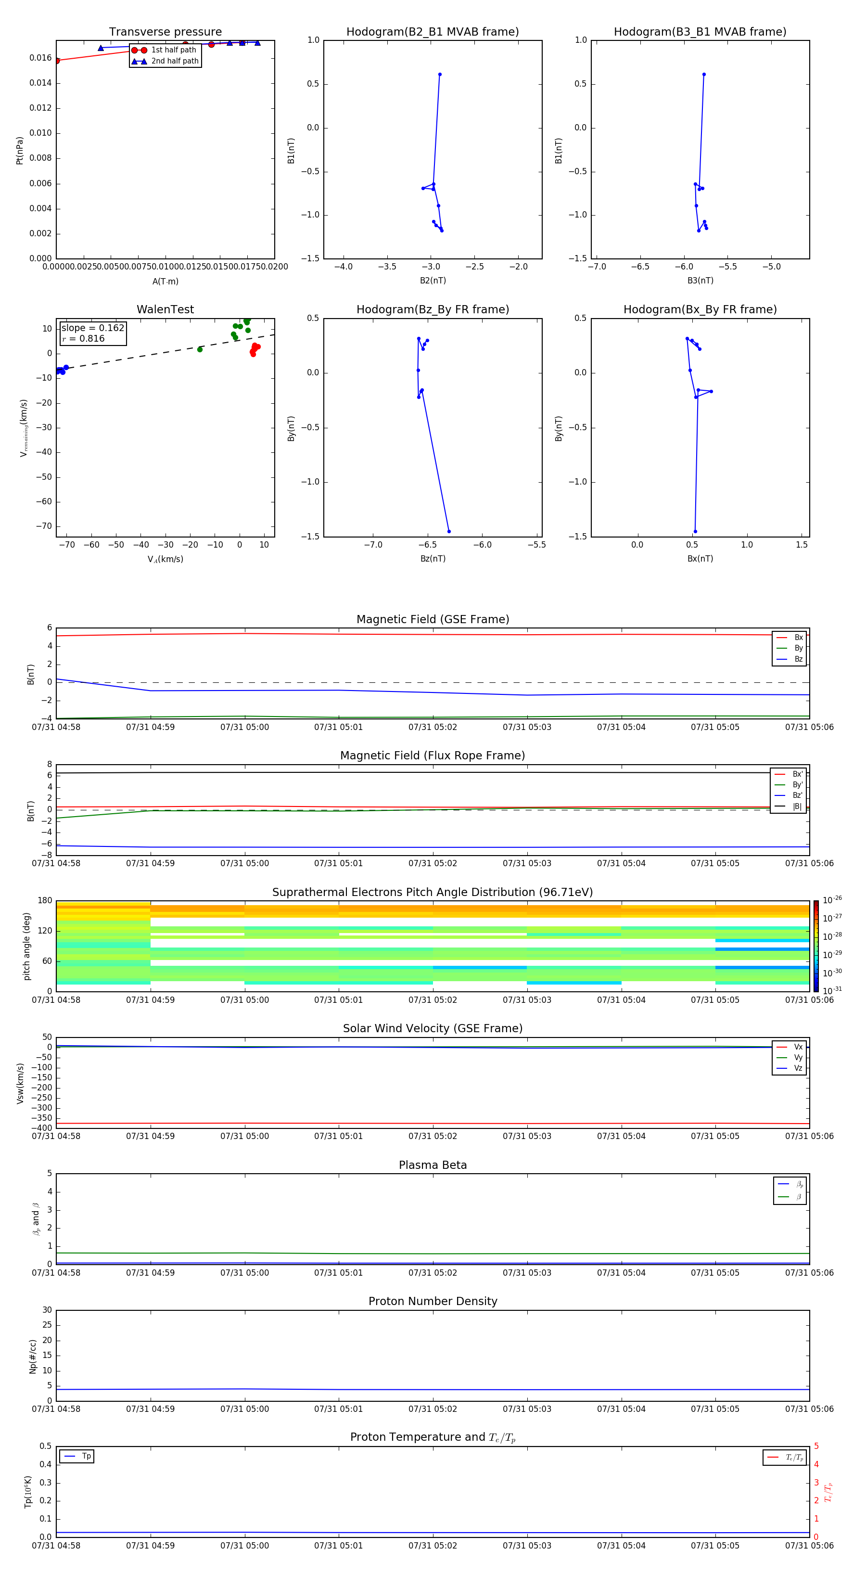Image resolution: width=866 pixels, height=1588 pixels.
Task: Click the 'Plasma Beta' title
Action: (x=433, y=1165)
